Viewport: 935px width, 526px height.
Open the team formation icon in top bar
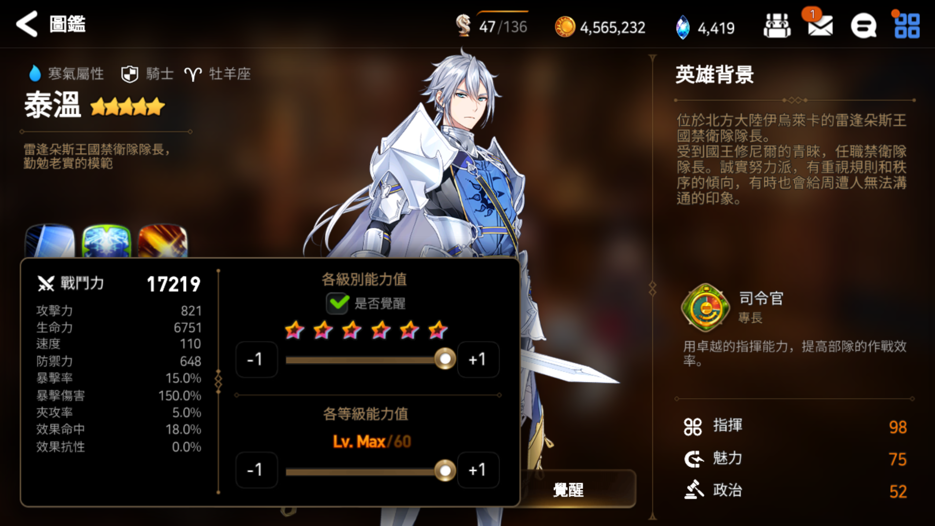pos(777,26)
